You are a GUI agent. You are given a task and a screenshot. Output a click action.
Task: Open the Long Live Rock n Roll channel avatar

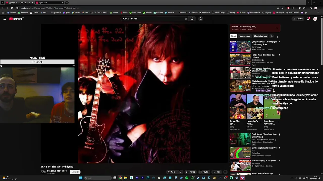click(x=43, y=172)
